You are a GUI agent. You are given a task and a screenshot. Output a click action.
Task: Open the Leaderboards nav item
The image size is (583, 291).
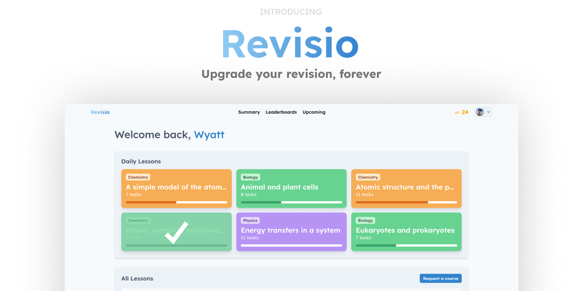(x=281, y=112)
